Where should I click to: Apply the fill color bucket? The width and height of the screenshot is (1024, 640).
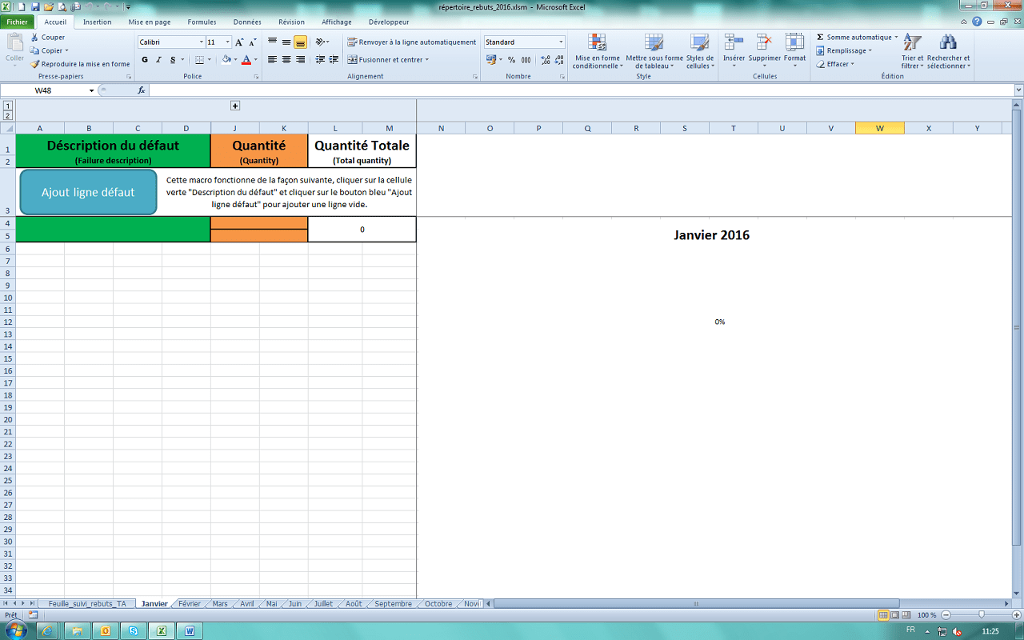(226, 60)
